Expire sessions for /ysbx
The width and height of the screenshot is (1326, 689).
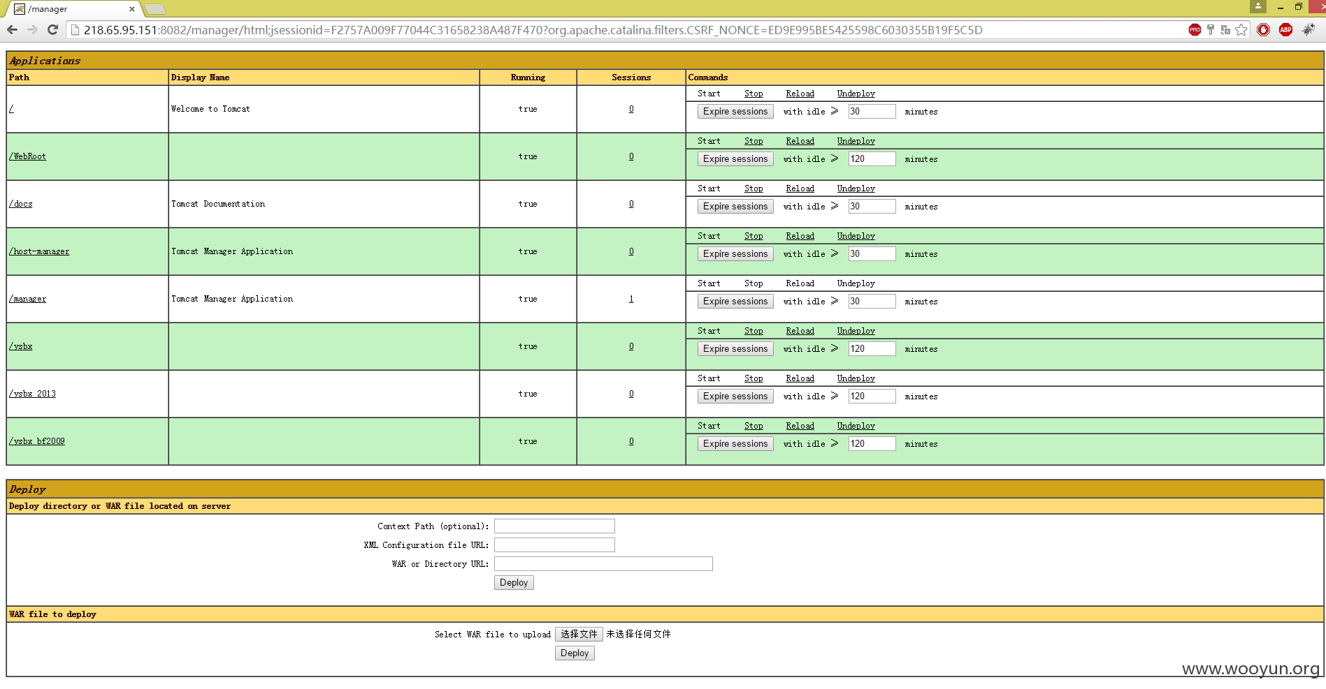735,349
